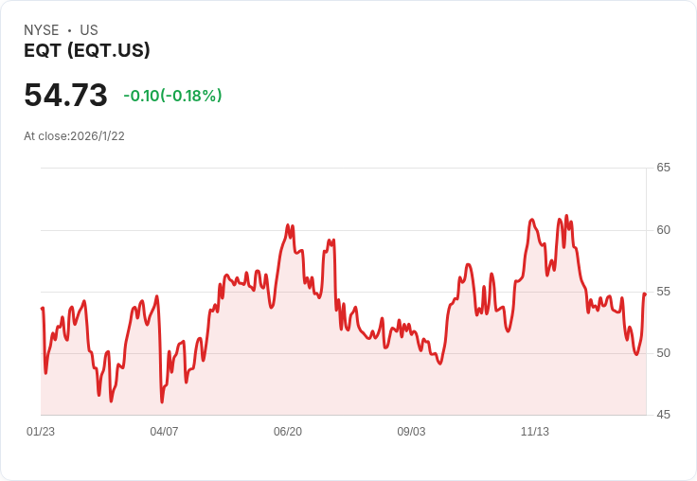Click the price line's endpoint at far right
697x481 pixels.
(645, 294)
